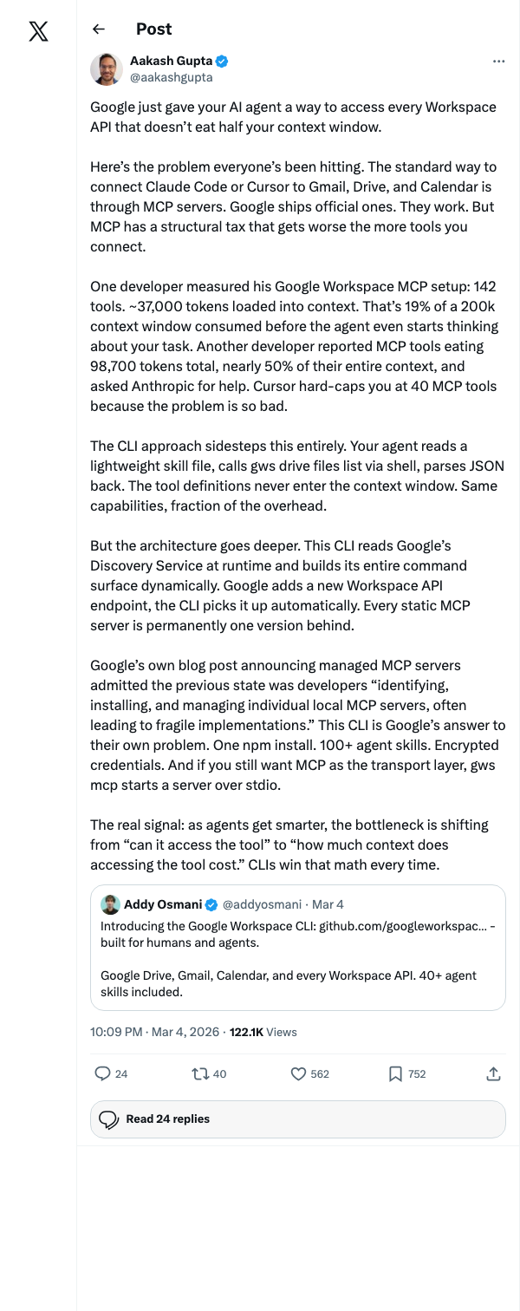Repost this post

coord(199,1074)
